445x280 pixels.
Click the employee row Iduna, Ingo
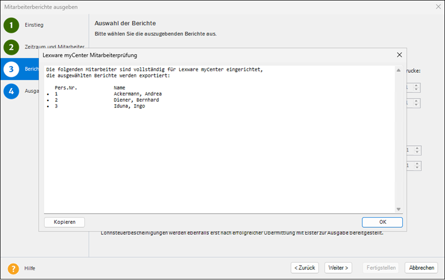(x=130, y=106)
